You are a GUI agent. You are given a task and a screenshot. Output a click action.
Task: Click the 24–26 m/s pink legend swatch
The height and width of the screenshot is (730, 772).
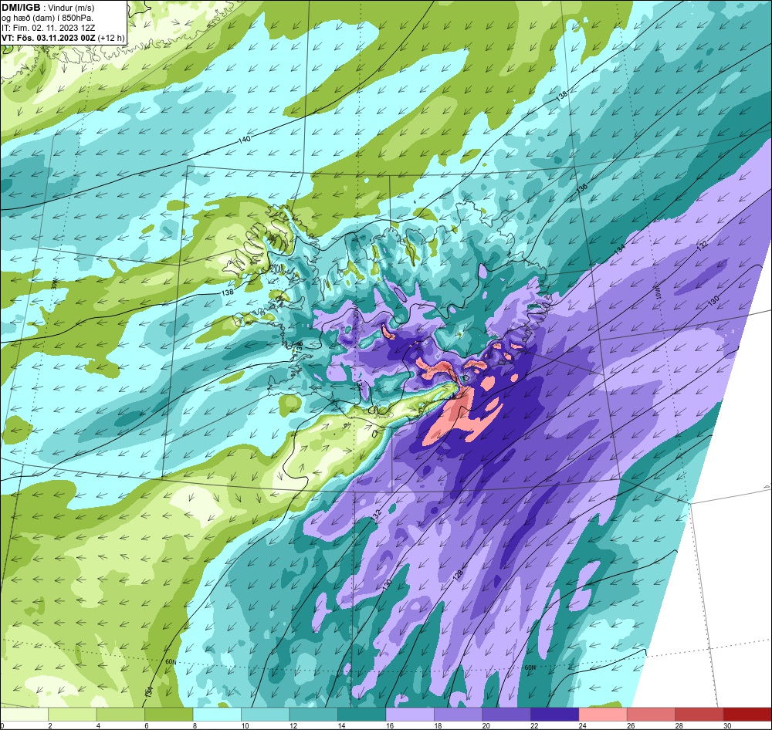[x=603, y=714]
